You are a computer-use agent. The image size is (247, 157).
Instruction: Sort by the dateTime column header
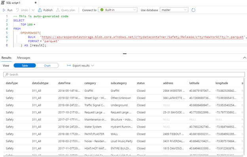point(64,83)
